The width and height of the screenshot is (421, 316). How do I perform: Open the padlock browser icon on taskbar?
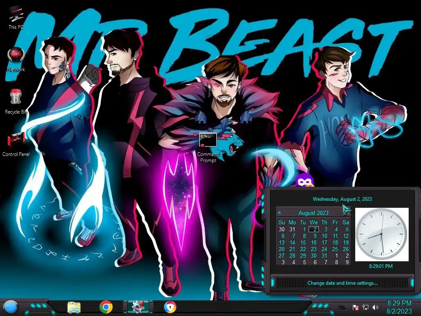point(170,307)
